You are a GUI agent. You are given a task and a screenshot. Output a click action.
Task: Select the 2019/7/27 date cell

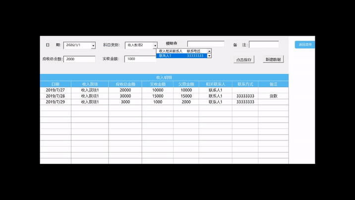coord(56,90)
